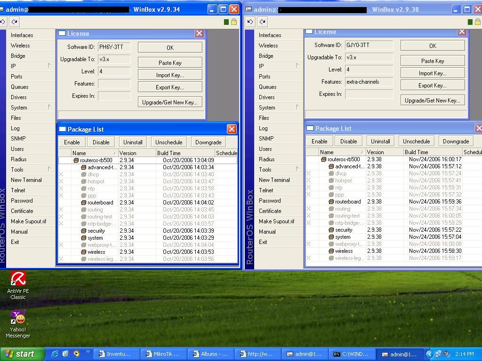Viewport: 482px width, 361px height.
Task: Click the X mark beside hotspot in left list
Action: 61,181
